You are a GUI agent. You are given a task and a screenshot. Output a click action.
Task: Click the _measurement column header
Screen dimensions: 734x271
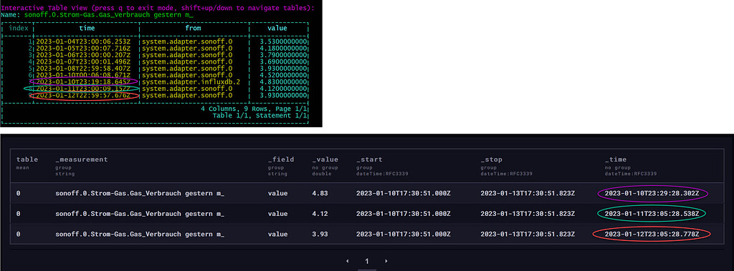pos(82,159)
